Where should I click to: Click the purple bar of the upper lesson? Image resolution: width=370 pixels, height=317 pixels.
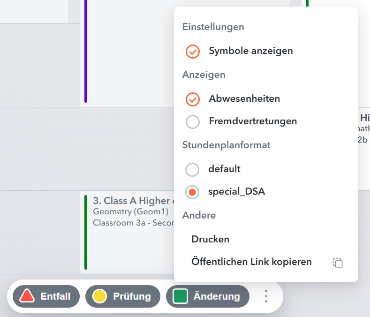pos(86,52)
